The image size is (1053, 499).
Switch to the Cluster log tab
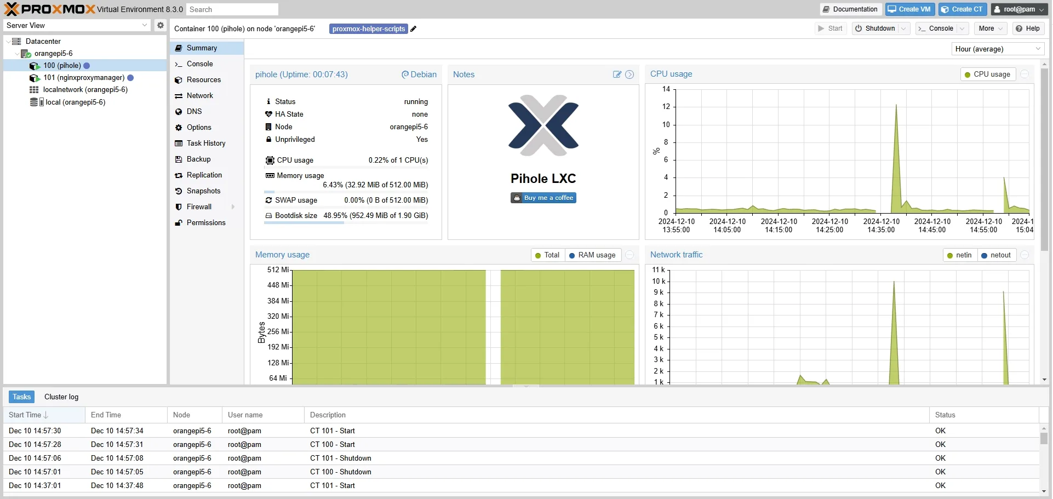click(x=61, y=397)
